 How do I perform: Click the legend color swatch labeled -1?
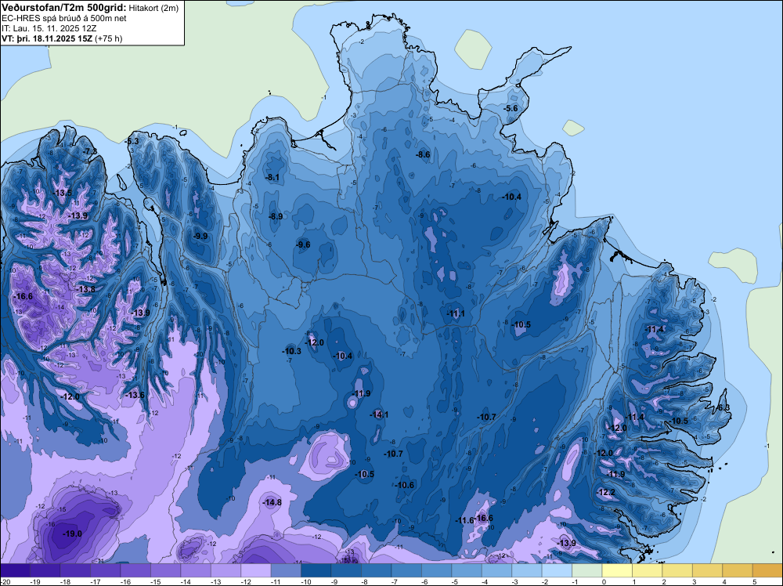[x=586, y=570]
